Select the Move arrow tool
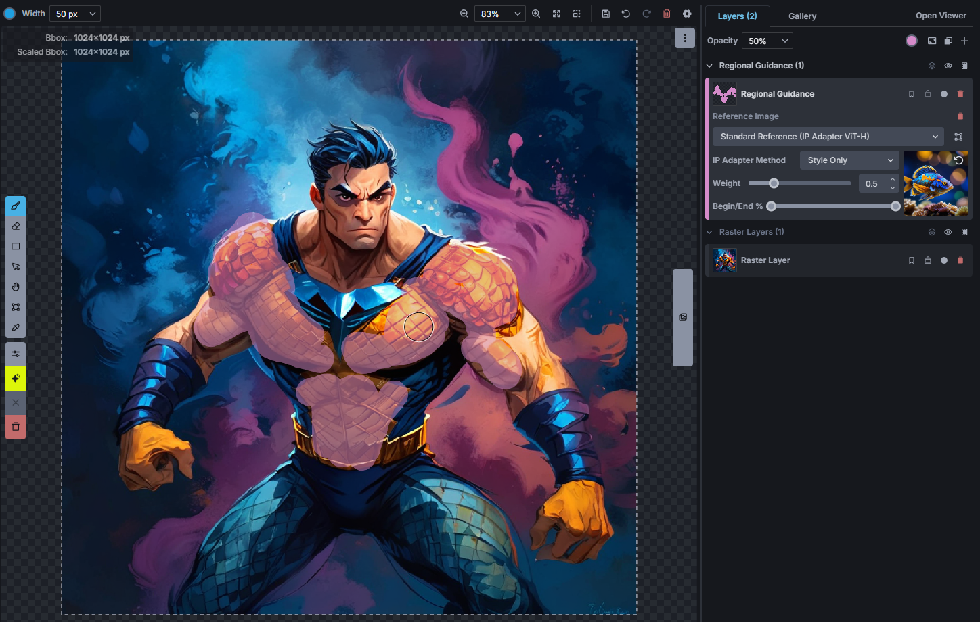 pos(16,266)
